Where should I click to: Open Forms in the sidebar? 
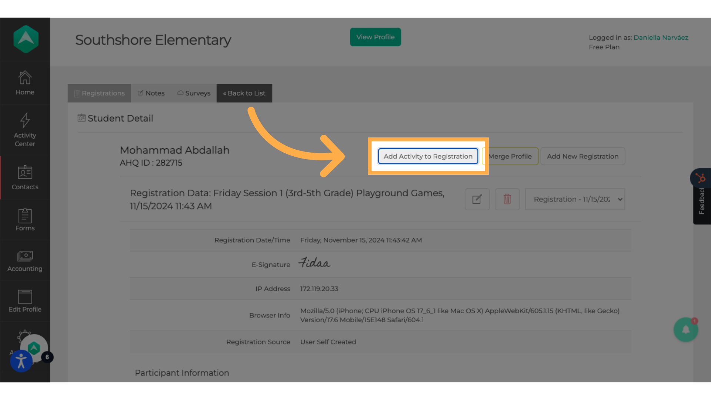coord(25,220)
